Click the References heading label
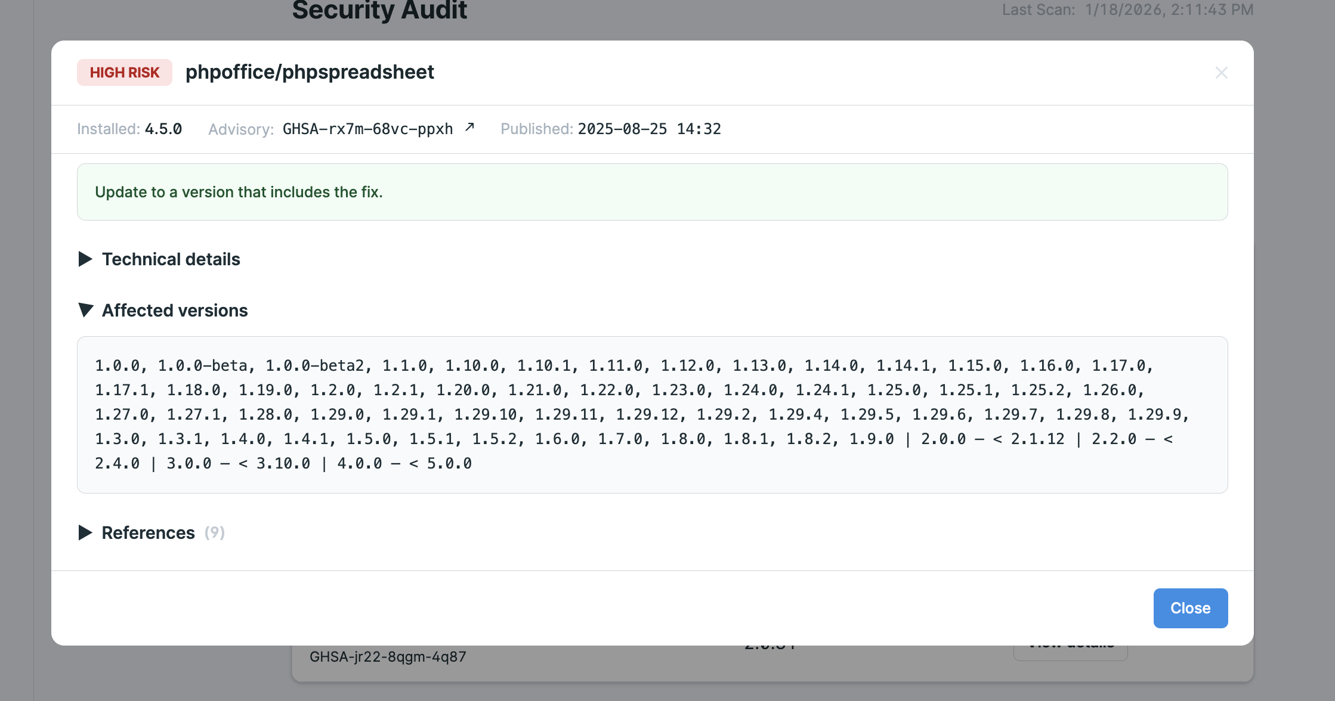1335x701 pixels. [x=149, y=533]
